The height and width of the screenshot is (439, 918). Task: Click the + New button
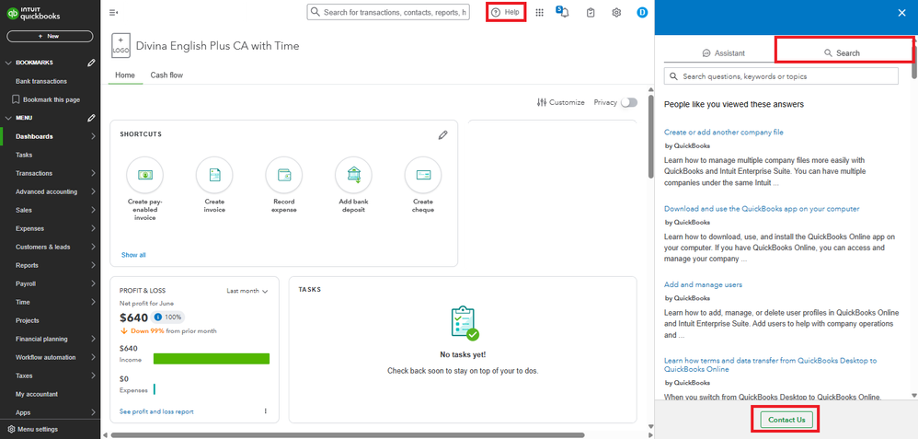(50, 36)
